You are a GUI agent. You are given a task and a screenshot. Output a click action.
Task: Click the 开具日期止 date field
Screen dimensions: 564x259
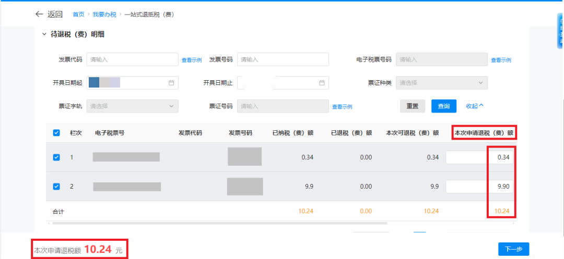[283, 83]
